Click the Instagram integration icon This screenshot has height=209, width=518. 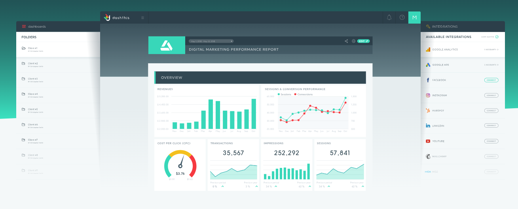[428, 95]
